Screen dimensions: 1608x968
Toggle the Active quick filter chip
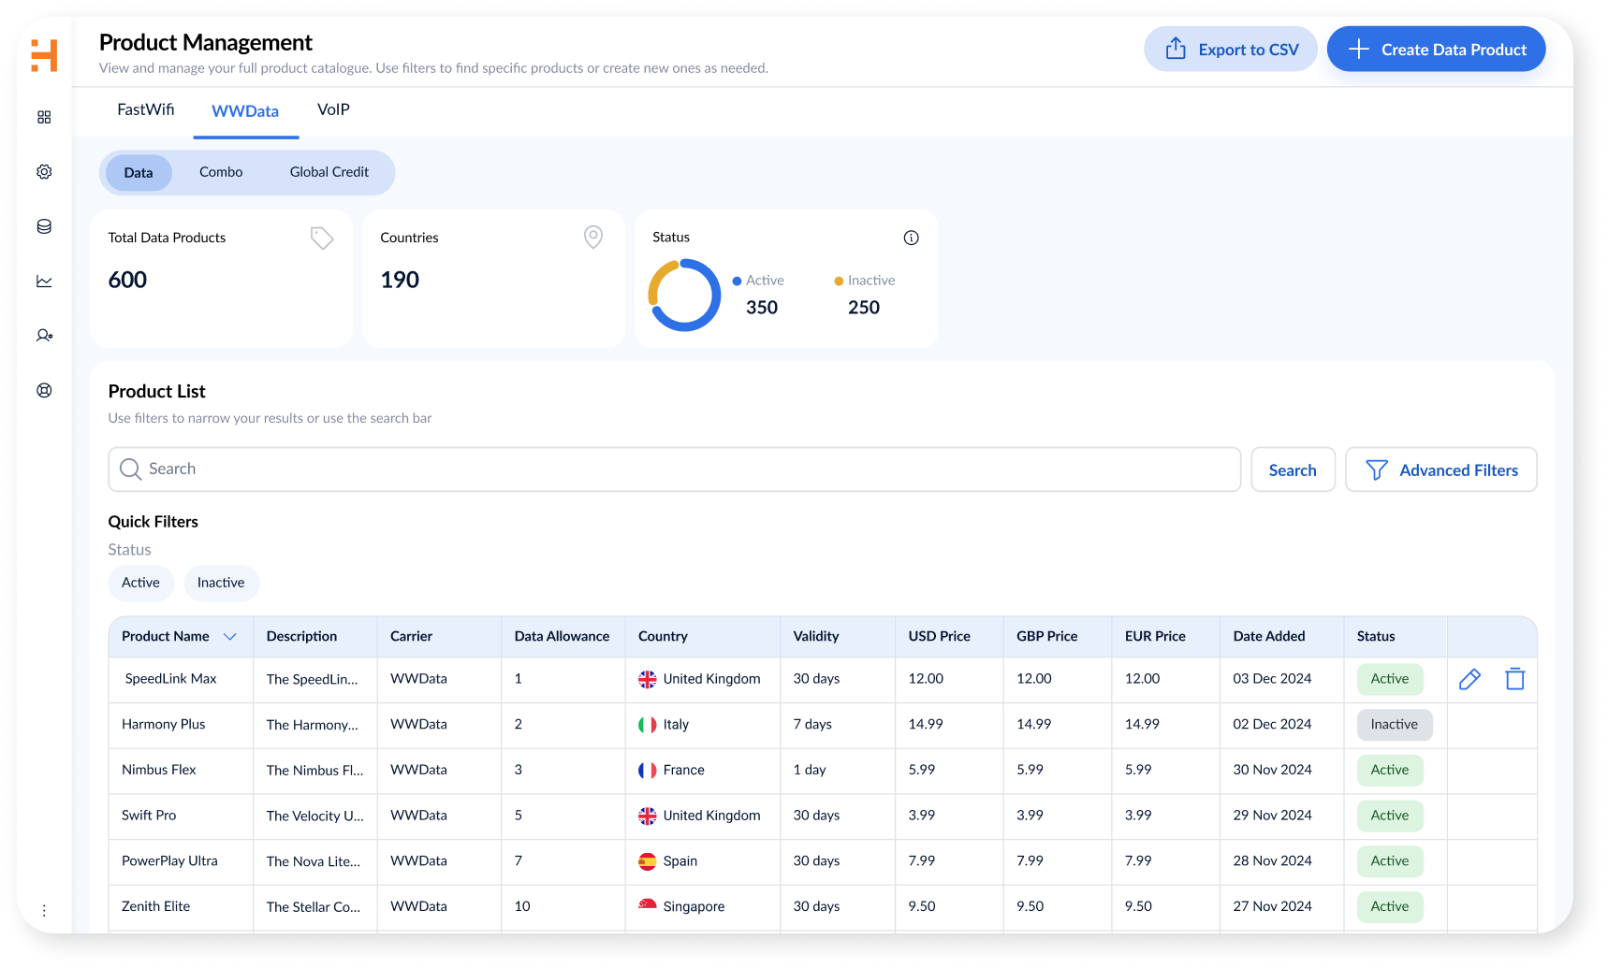click(140, 583)
